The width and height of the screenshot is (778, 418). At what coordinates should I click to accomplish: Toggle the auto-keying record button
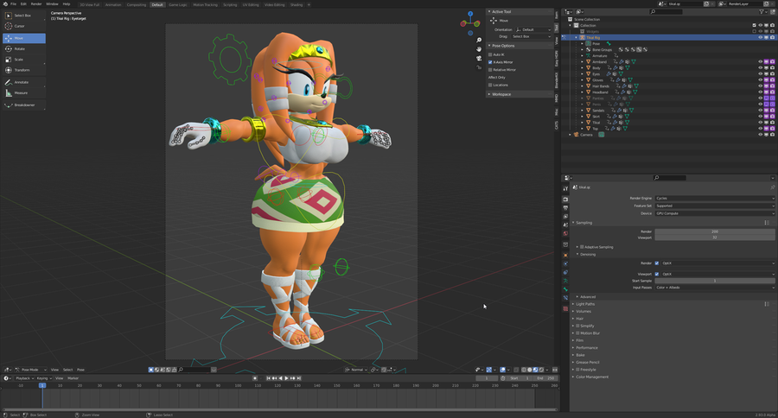[255, 378]
